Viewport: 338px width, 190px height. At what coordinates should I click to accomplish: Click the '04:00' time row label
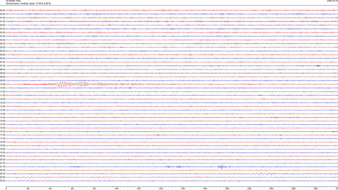[2, 40]
